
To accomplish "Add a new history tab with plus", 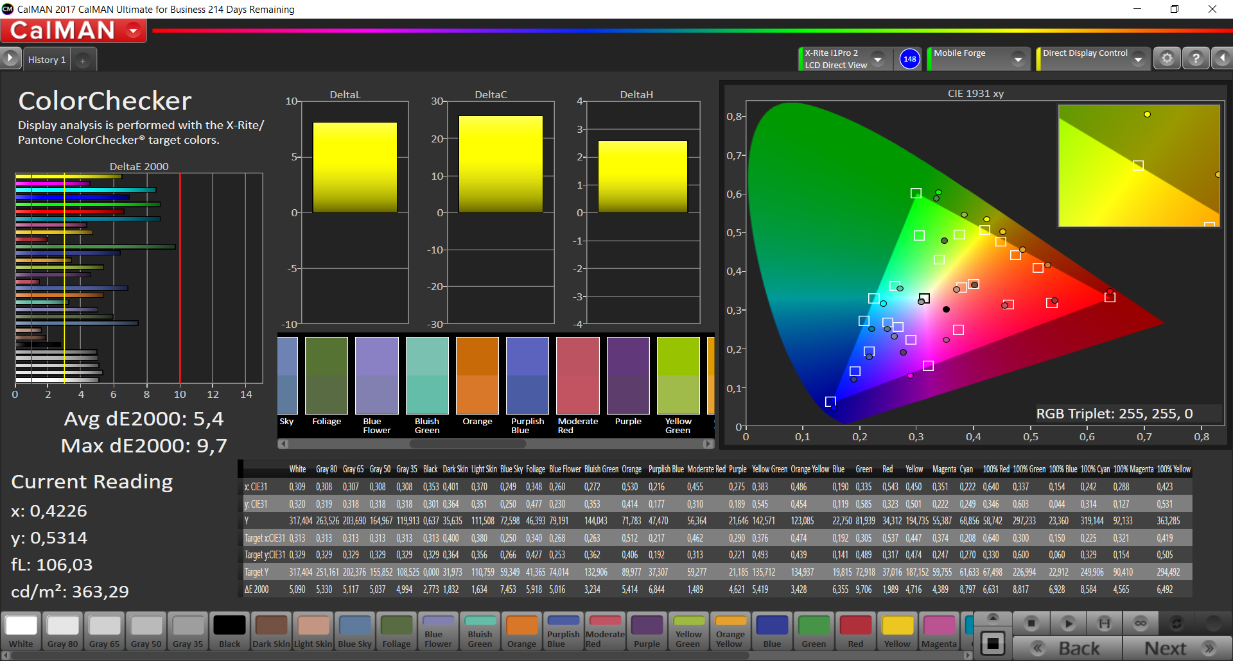I will tap(82, 60).
